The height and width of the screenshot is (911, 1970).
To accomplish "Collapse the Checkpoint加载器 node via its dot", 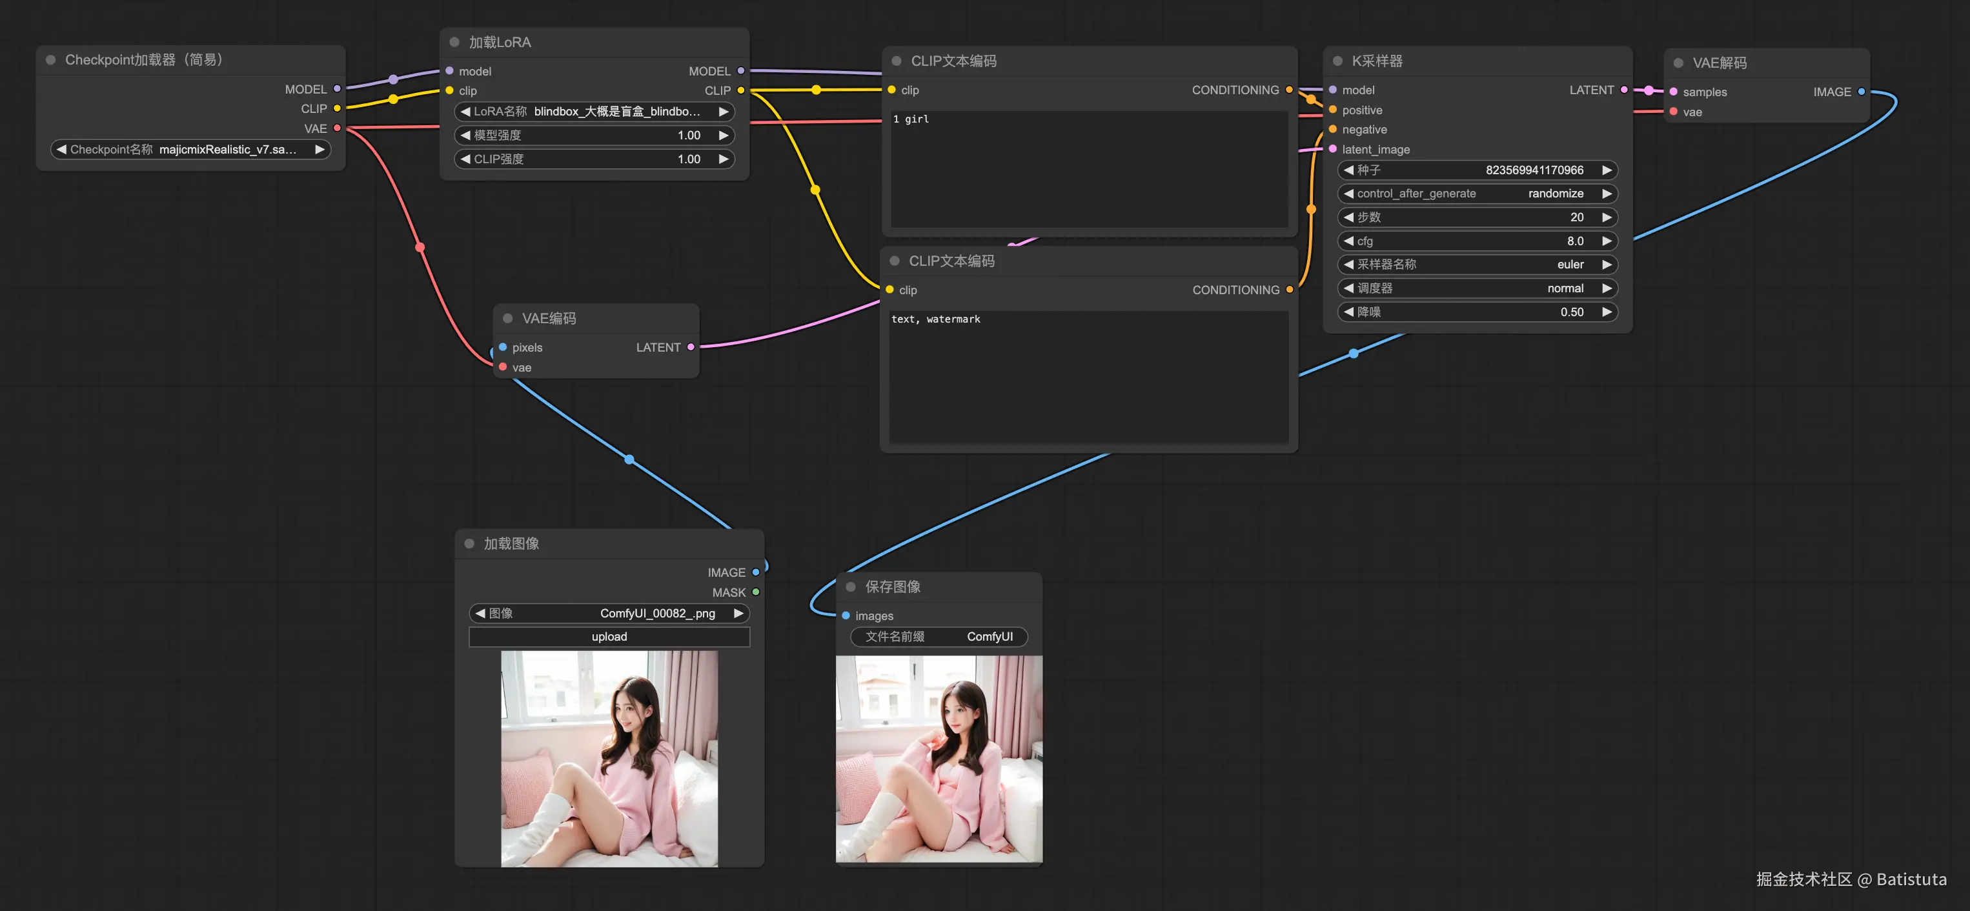I will (50, 59).
